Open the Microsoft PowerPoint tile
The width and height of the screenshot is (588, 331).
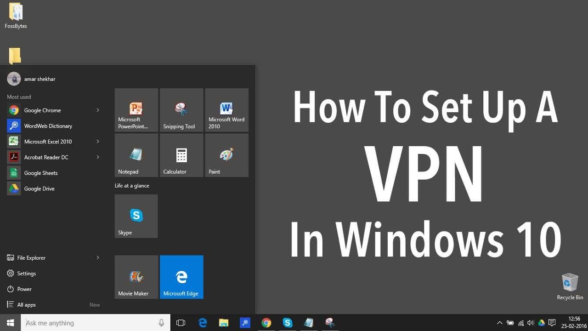(136, 110)
